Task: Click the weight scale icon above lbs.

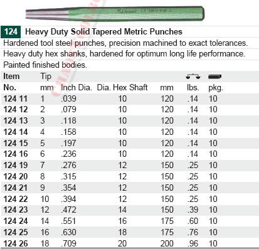Action: pyautogui.click(x=193, y=77)
